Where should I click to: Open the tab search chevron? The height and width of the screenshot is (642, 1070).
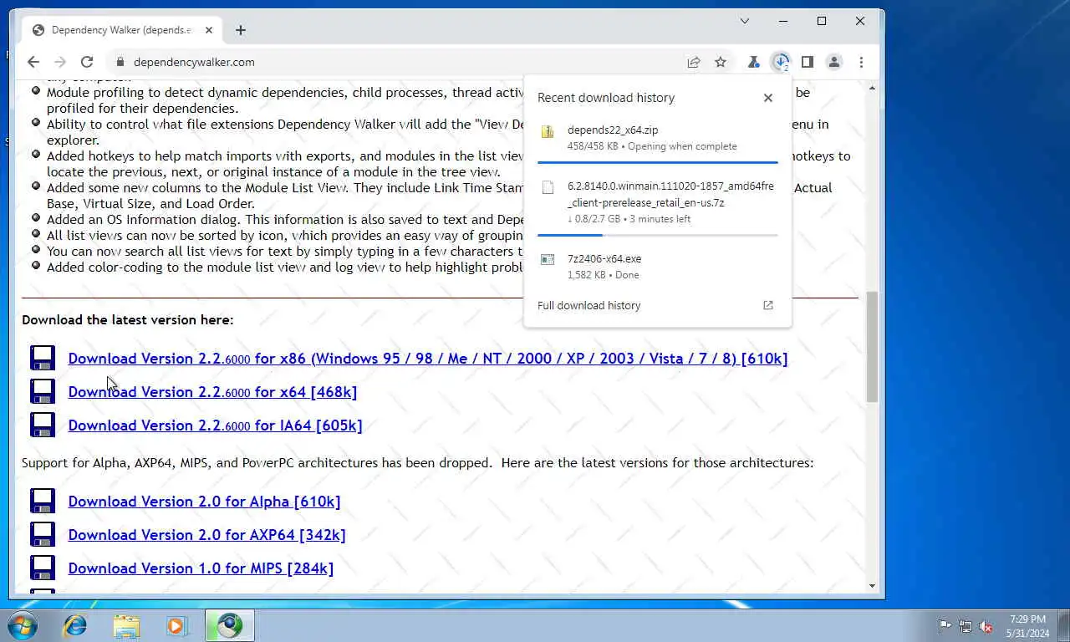745,21
